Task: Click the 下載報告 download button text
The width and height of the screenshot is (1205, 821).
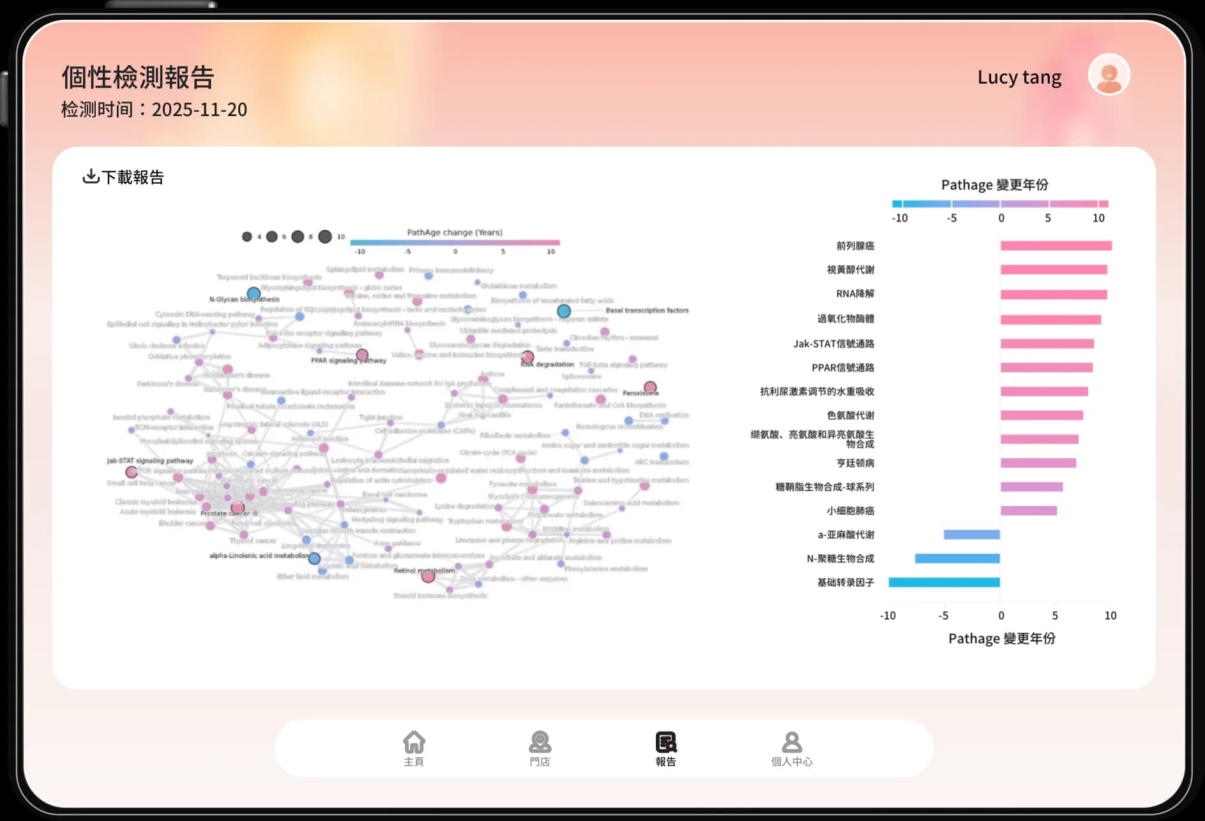Action: [x=133, y=177]
